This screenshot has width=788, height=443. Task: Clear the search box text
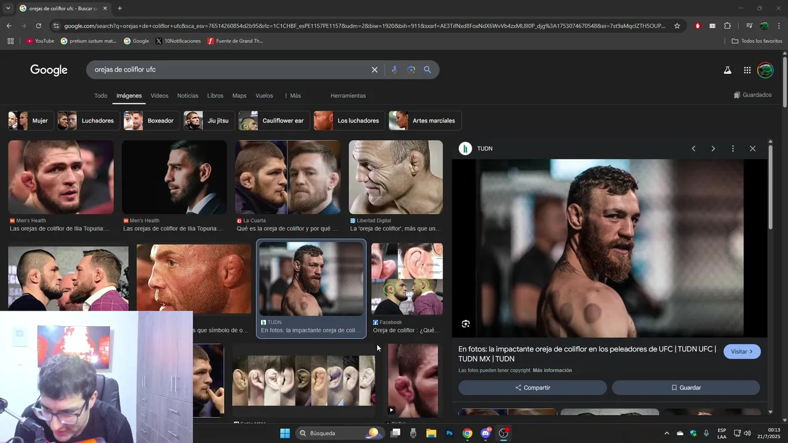(374, 70)
